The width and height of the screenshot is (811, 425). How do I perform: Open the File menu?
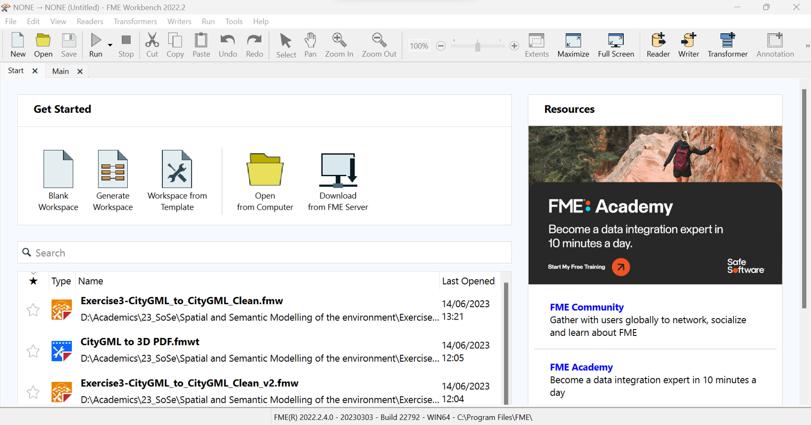(11, 21)
